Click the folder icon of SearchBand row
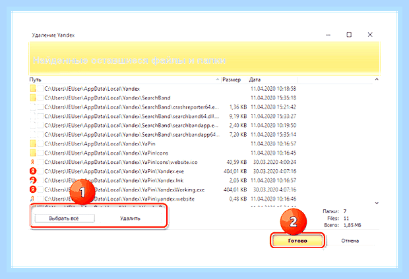Viewport: 409px width, 279px height. point(33,98)
